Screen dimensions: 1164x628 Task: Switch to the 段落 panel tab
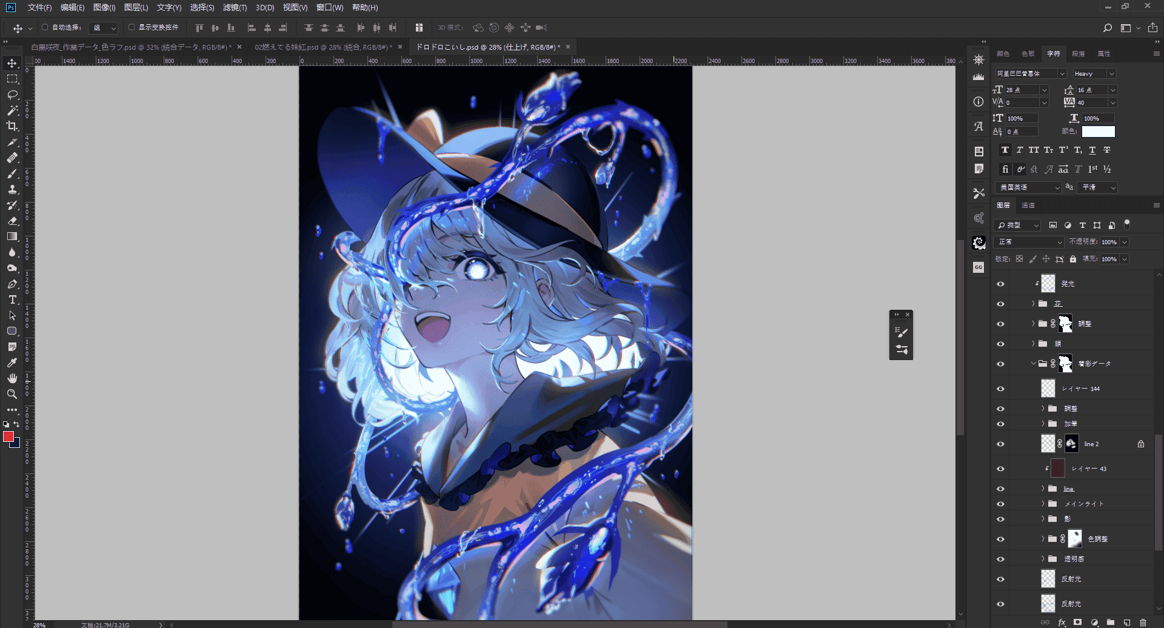click(1079, 53)
